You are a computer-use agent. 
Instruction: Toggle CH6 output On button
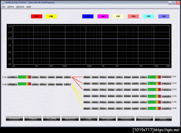point(143,108)
